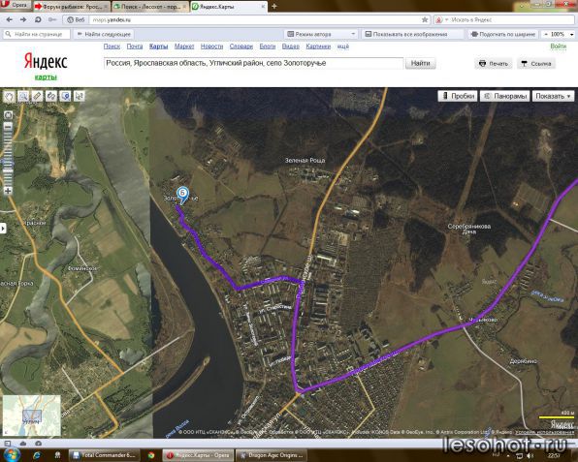Click the map address search field
The height and width of the screenshot is (462, 578).
(254, 63)
